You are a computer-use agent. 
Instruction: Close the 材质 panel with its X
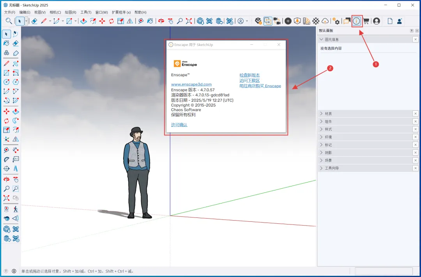tap(416, 114)
